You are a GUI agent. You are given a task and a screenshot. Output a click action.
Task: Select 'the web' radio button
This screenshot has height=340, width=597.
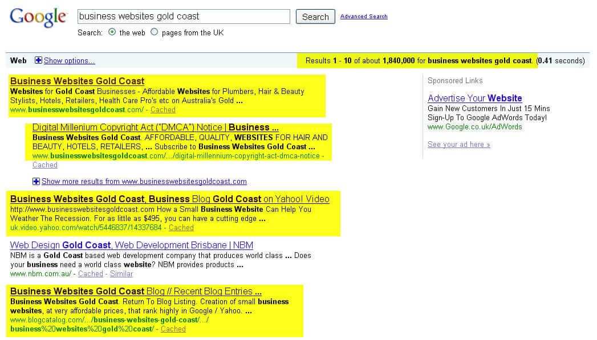coord(112,32)
